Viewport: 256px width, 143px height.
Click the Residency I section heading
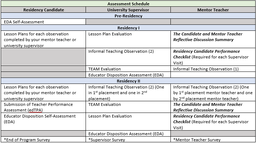pos(128,28)
